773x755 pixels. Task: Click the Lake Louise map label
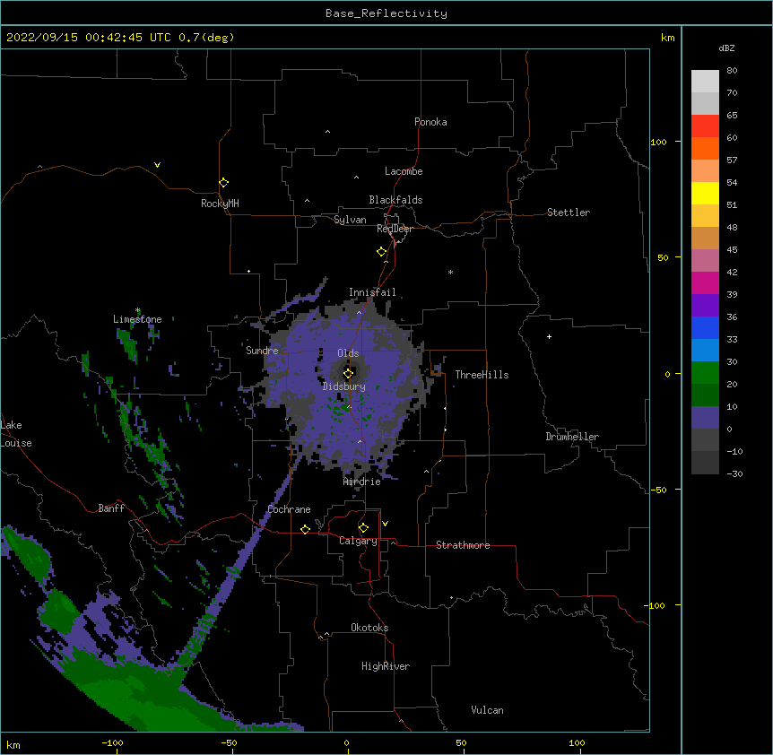coord(16,434)
